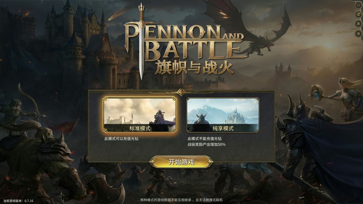The image size is (363, 204).
Task: Open the gear settings icon
Action: (x=359, y=34)
